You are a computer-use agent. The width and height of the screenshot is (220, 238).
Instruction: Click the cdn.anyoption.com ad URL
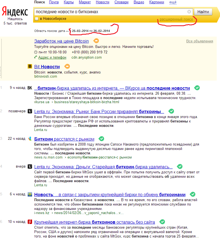[86, 58]
